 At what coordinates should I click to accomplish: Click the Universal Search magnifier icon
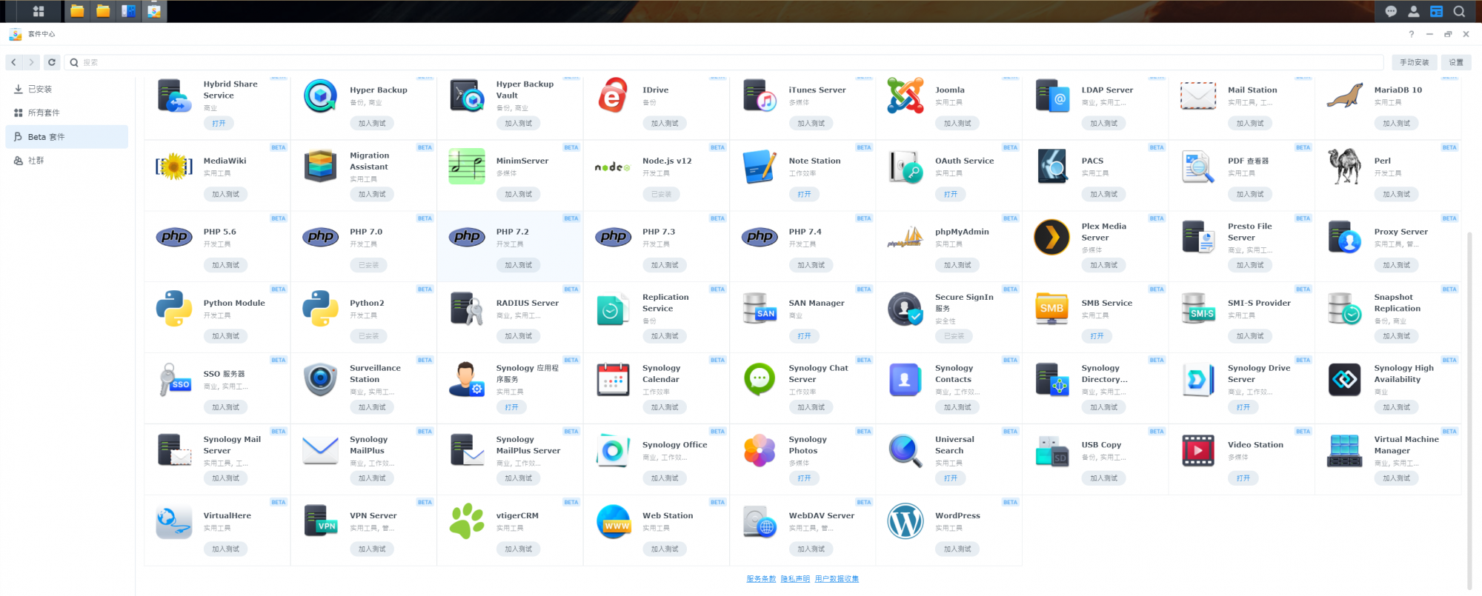point(906,451)
